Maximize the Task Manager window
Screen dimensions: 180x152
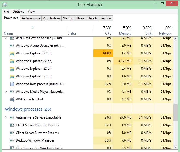pos(162,4)
